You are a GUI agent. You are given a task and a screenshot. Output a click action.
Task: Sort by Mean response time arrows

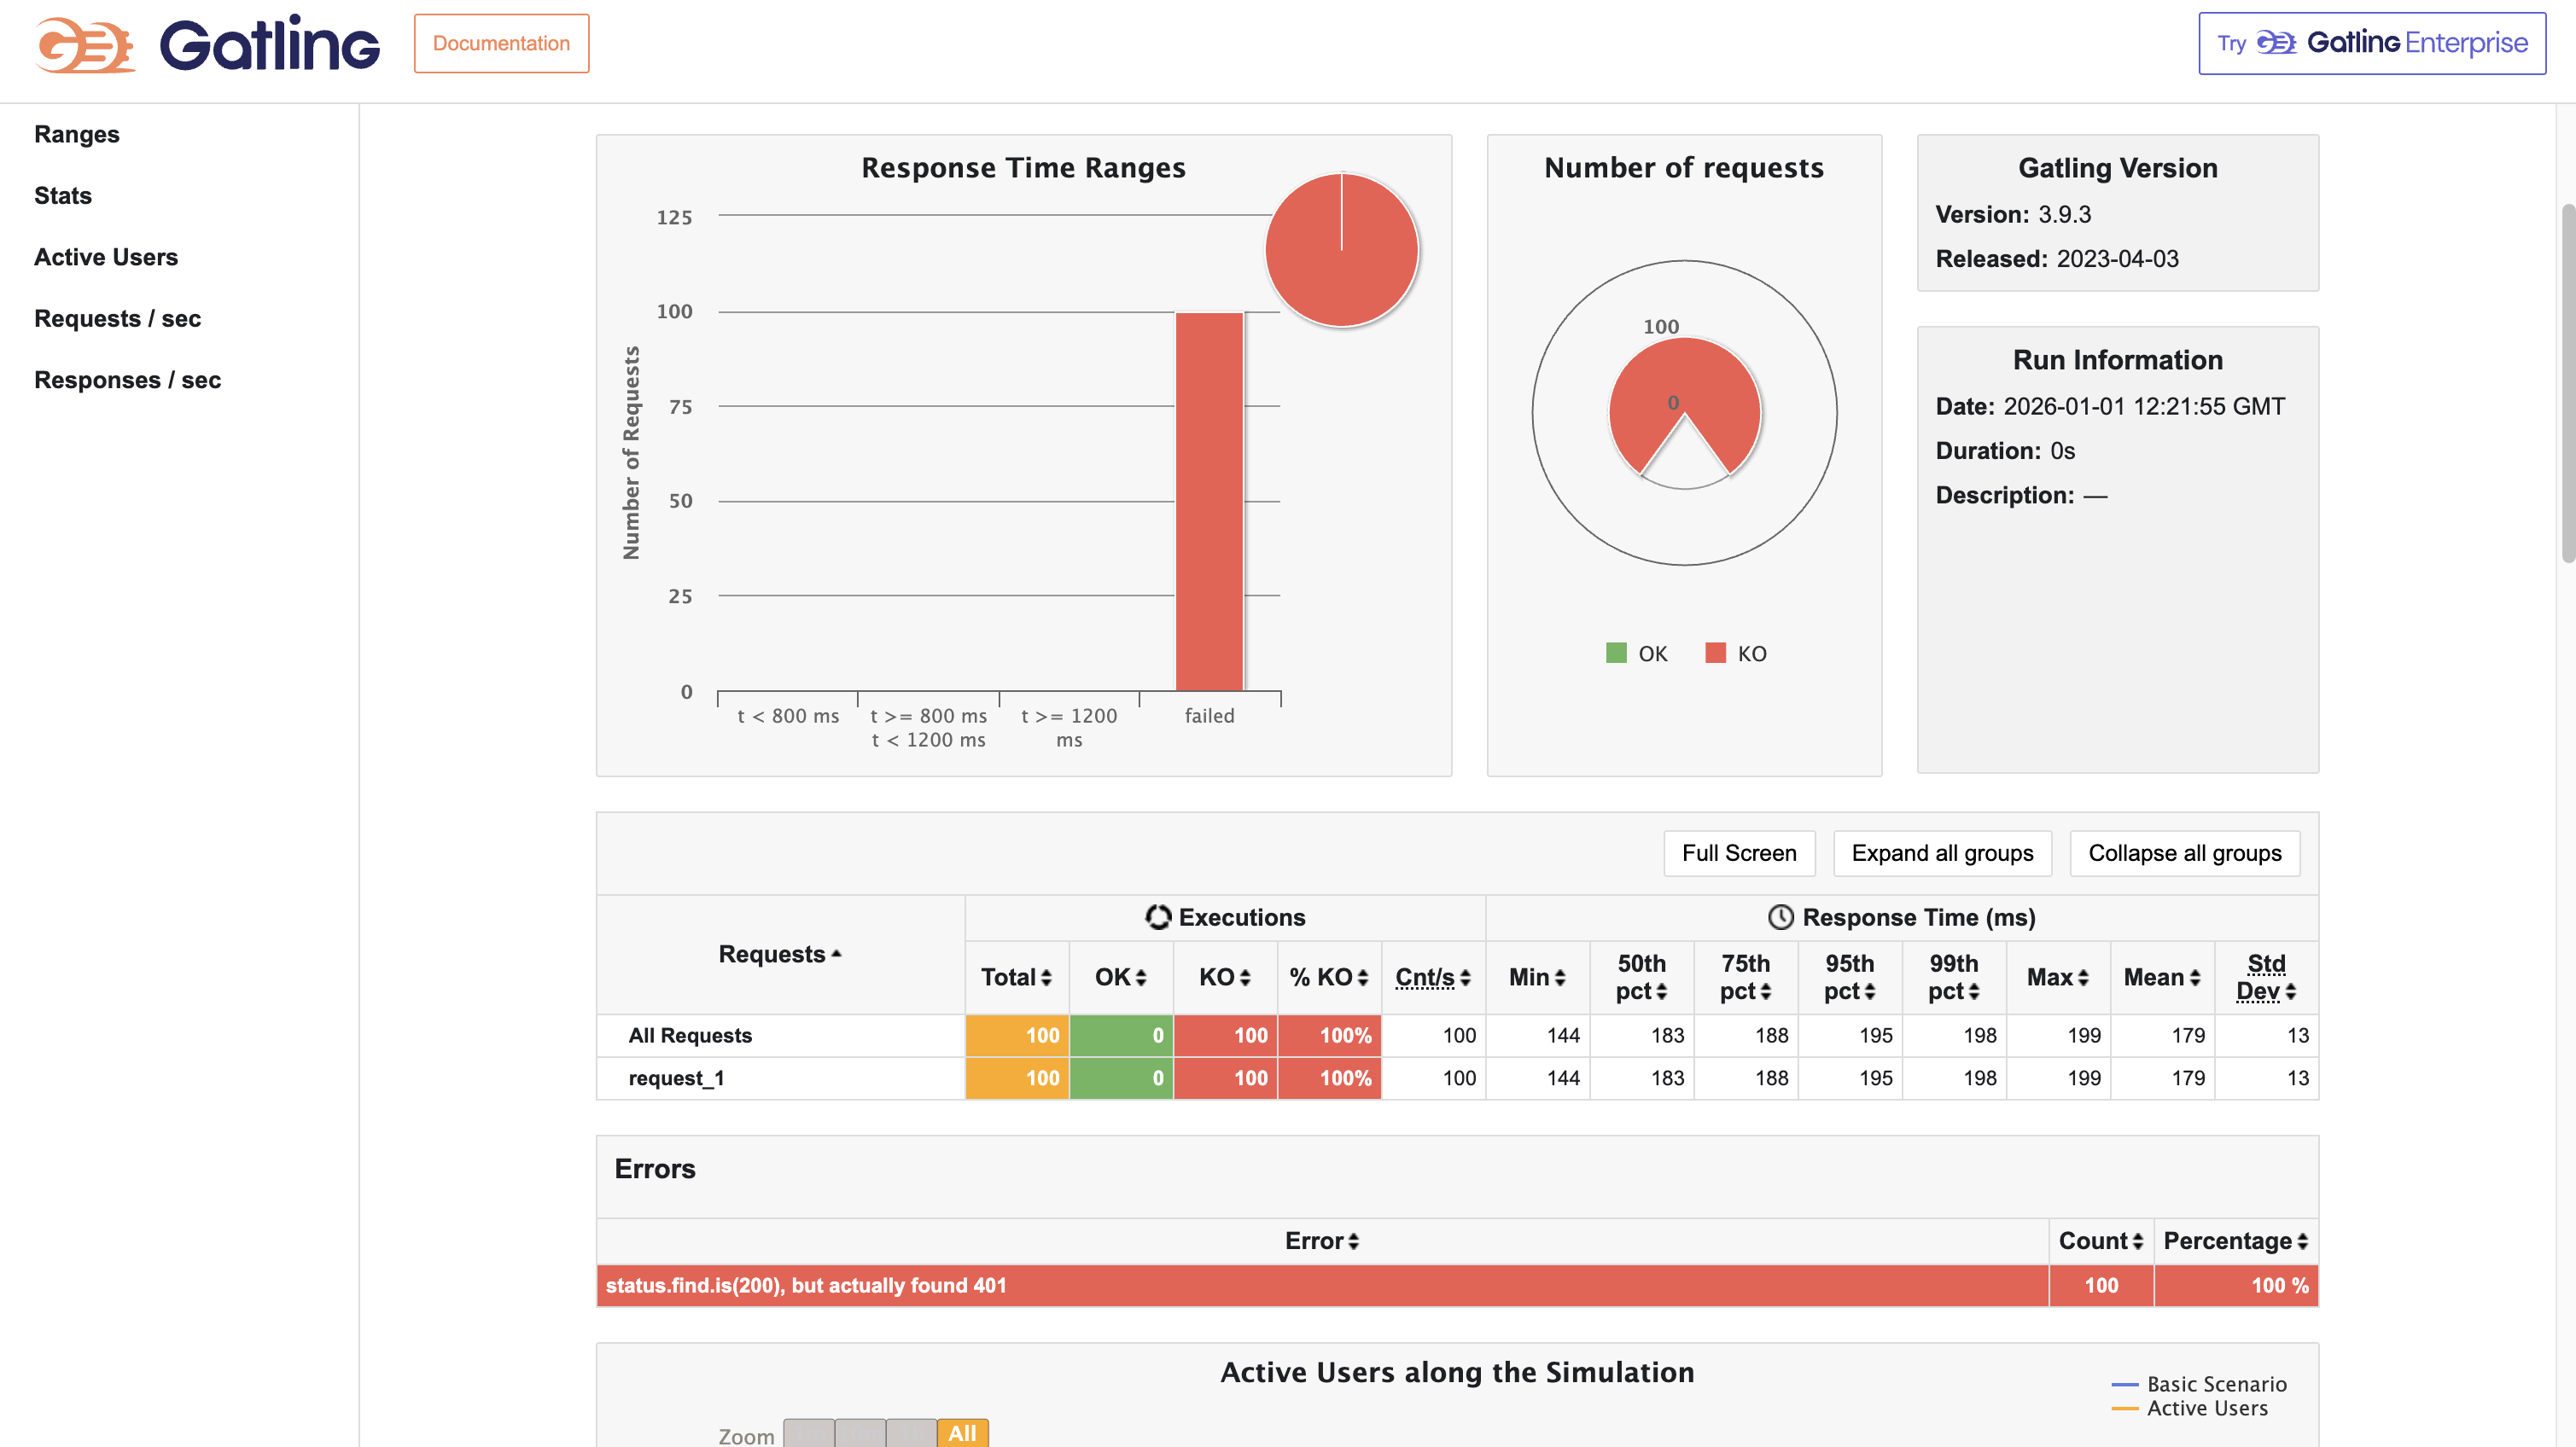2195,978
